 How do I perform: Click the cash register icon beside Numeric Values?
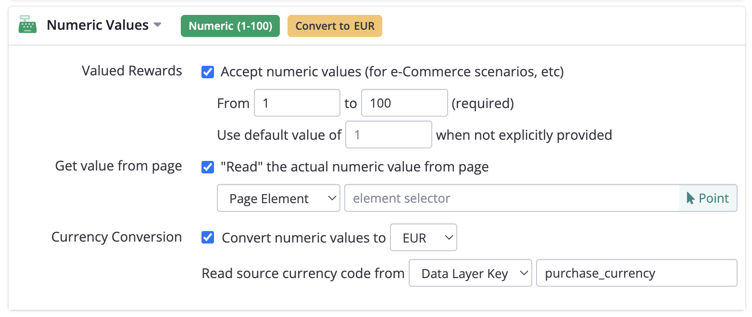[27, 25]
